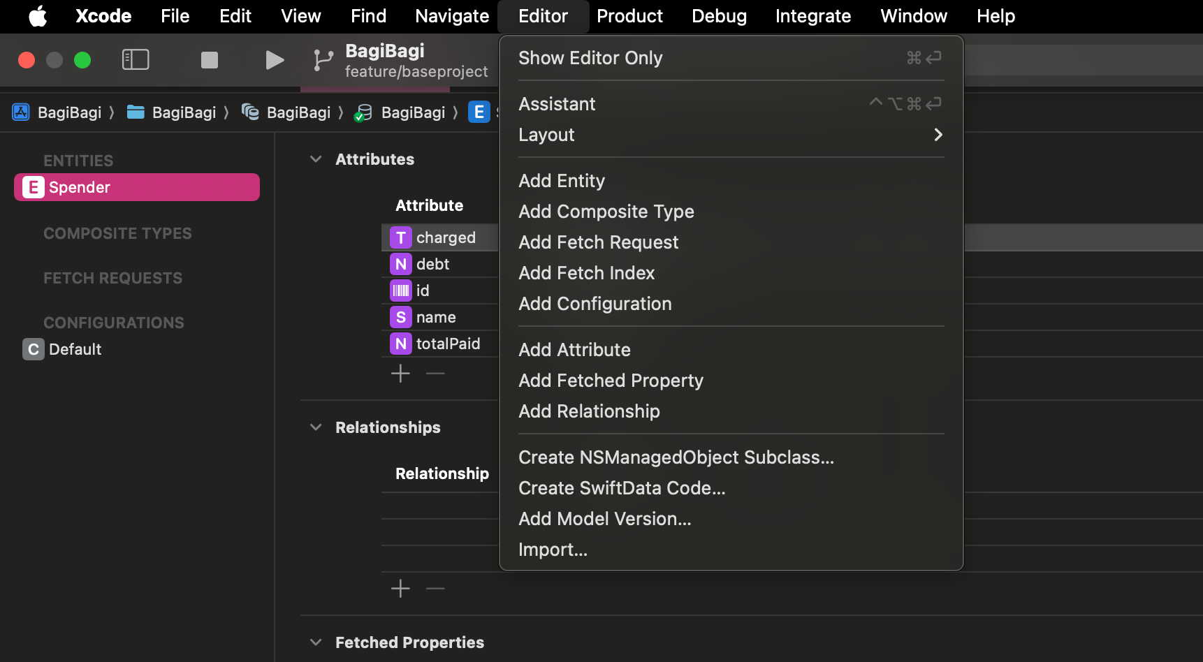The height and width of the screenshot is (662, 1203).
Task: Toggle the navigator sidebar icon
Action: pos(136,60)
